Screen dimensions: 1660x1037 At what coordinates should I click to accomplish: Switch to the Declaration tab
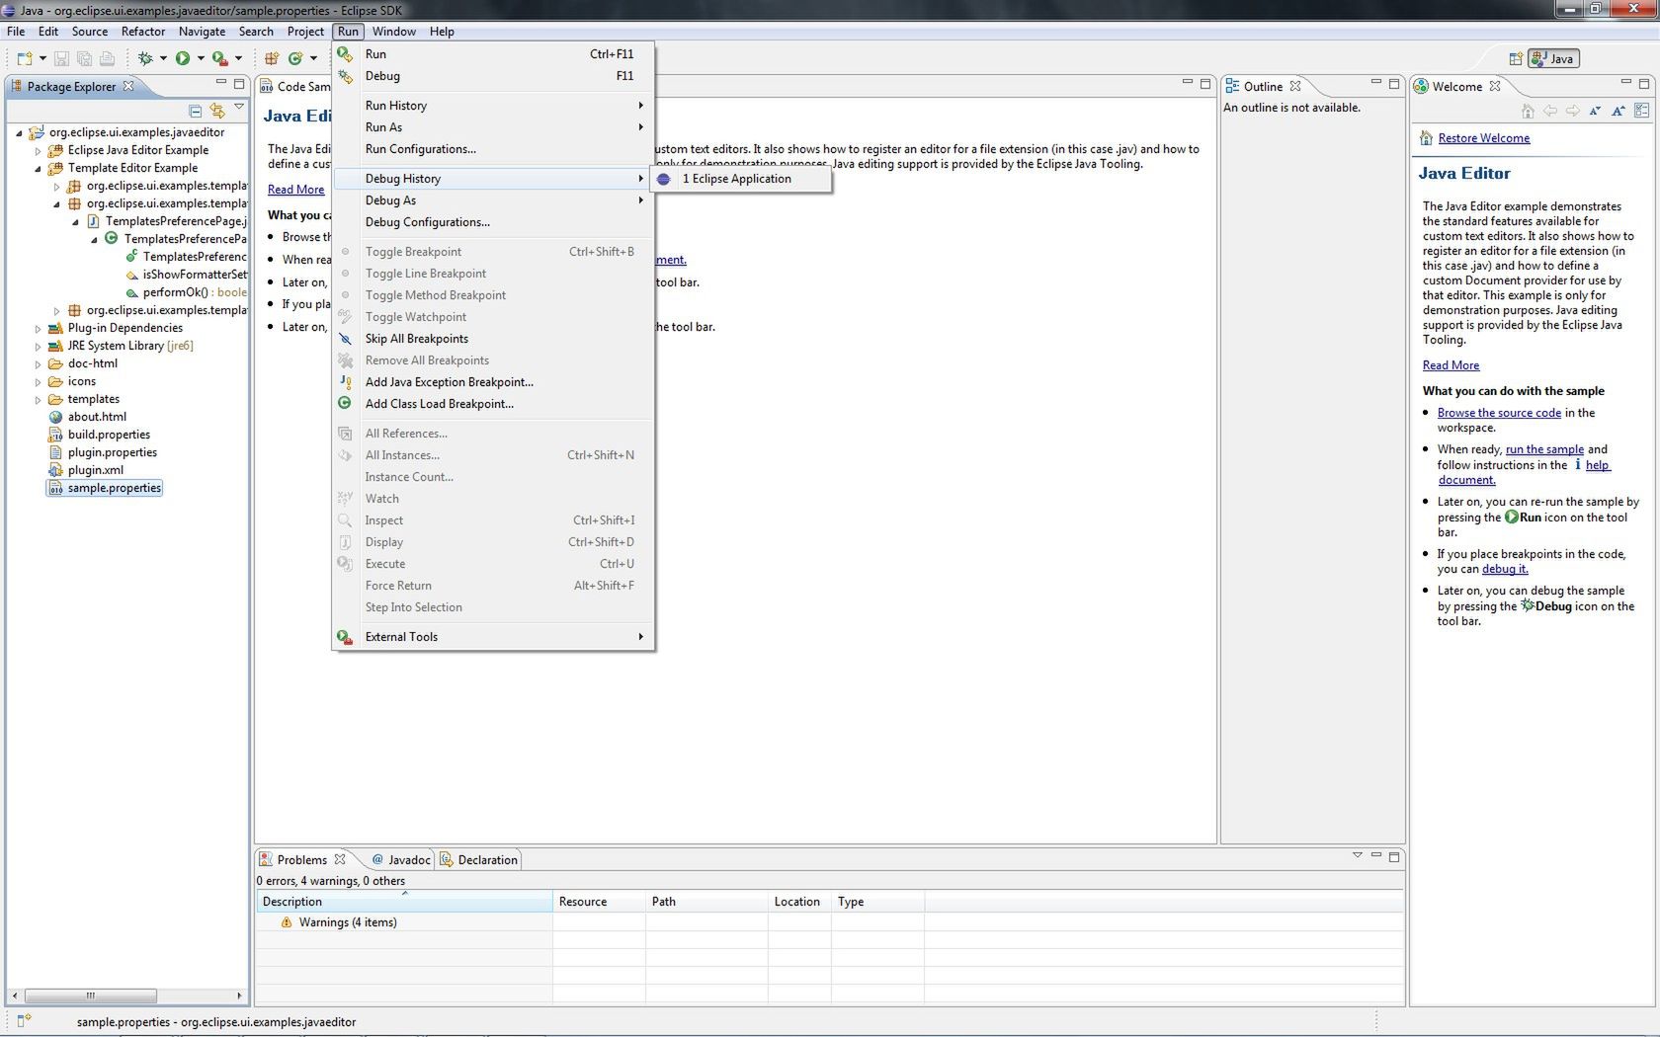(x=479, y=860)
